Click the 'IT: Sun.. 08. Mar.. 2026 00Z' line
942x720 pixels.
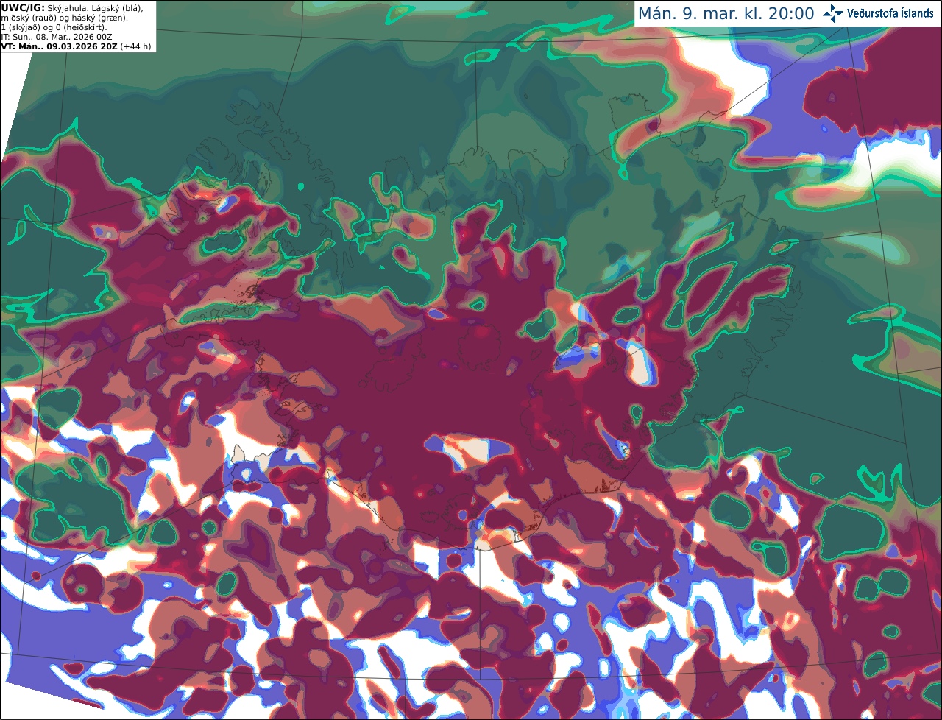[x=57, y=37]
